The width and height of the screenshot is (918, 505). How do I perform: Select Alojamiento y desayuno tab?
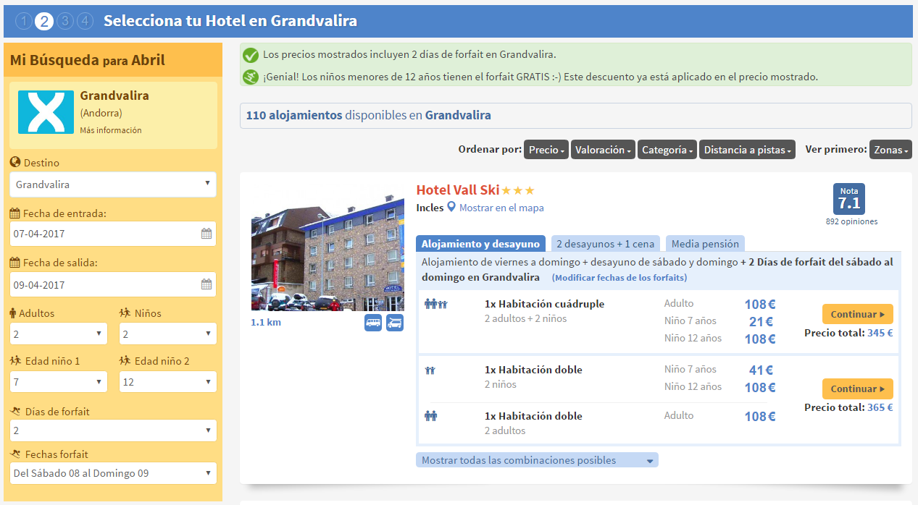pyautogui.click(x=481, y=244)
